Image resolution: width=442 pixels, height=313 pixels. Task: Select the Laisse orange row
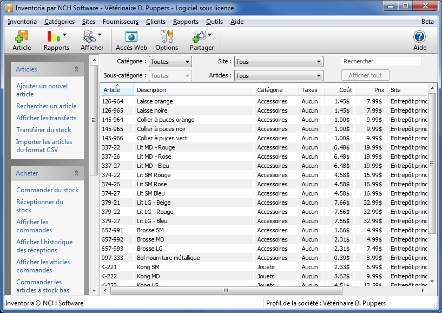click(265, 101)
